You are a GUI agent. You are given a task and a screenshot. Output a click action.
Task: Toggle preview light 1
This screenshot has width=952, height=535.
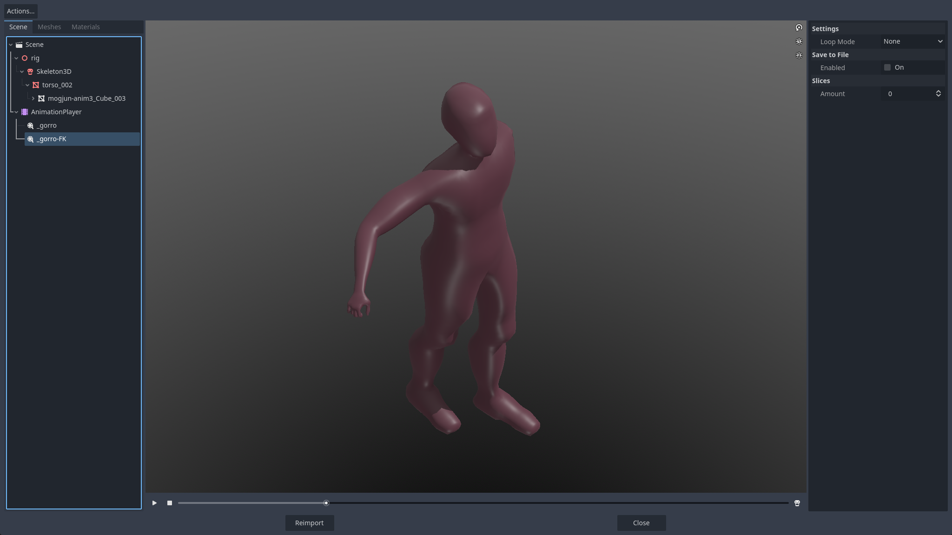pyautogui.click(x=799, y=42)
